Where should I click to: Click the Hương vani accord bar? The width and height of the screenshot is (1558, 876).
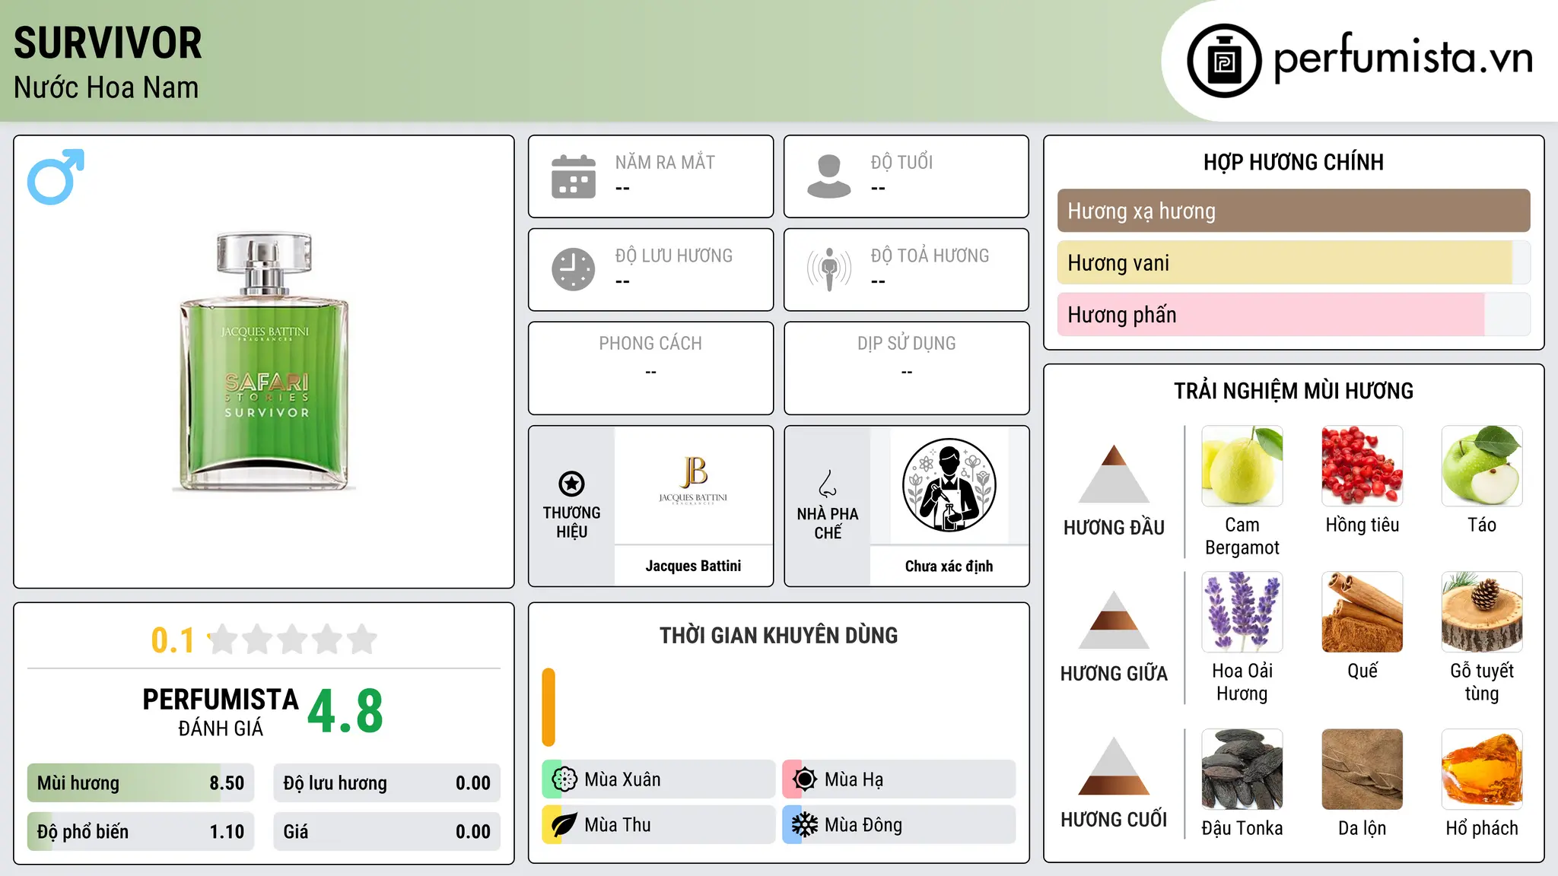coord(1293,262)
